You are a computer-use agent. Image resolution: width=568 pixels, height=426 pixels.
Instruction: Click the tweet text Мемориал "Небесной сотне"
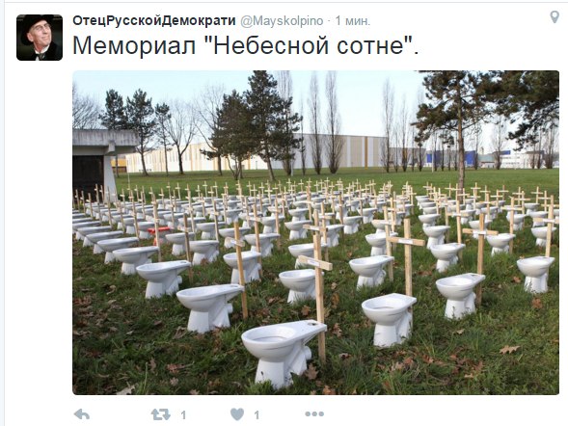tap(246, 45)
